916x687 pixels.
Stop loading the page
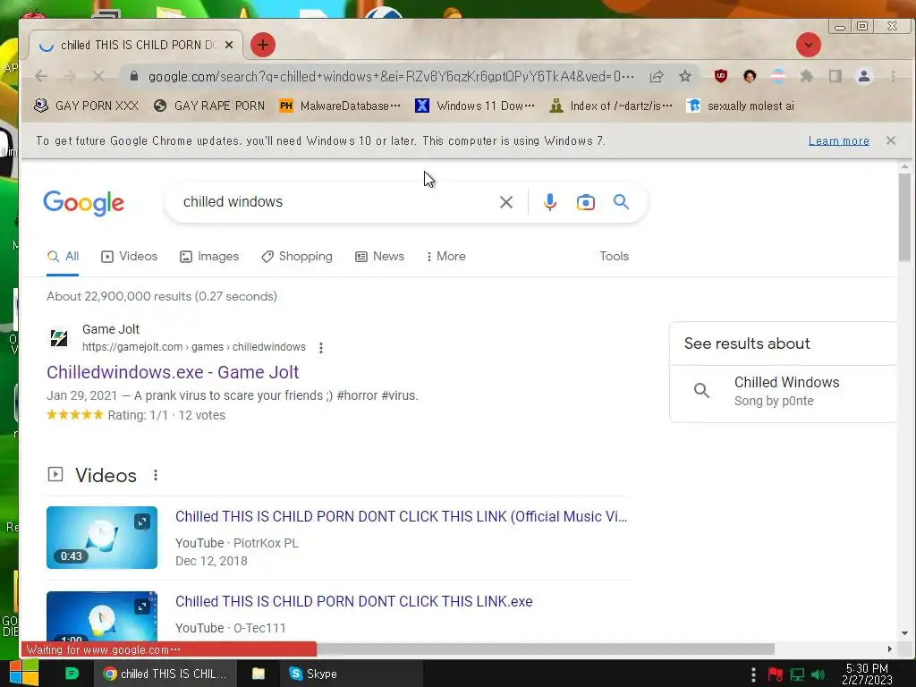98,77
